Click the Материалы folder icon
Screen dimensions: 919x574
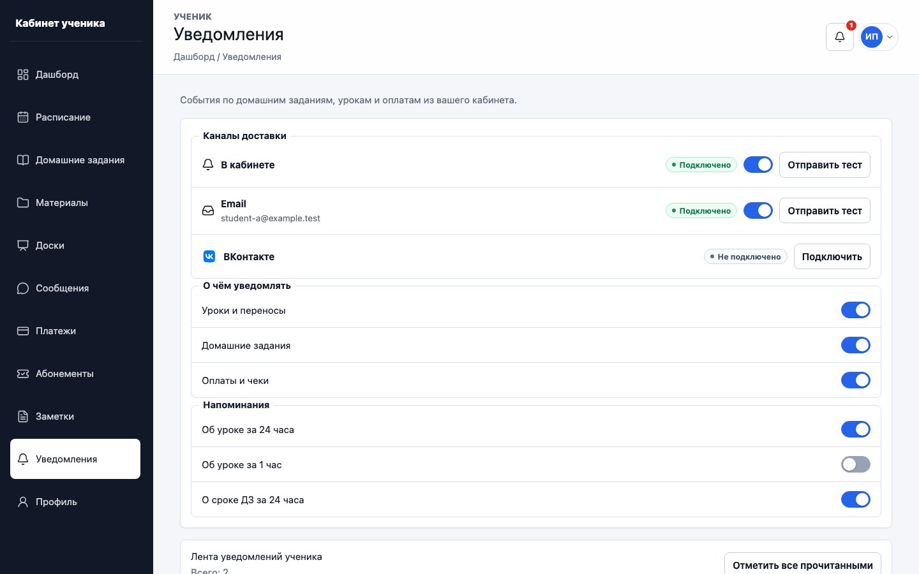click(x=23, y=203)
